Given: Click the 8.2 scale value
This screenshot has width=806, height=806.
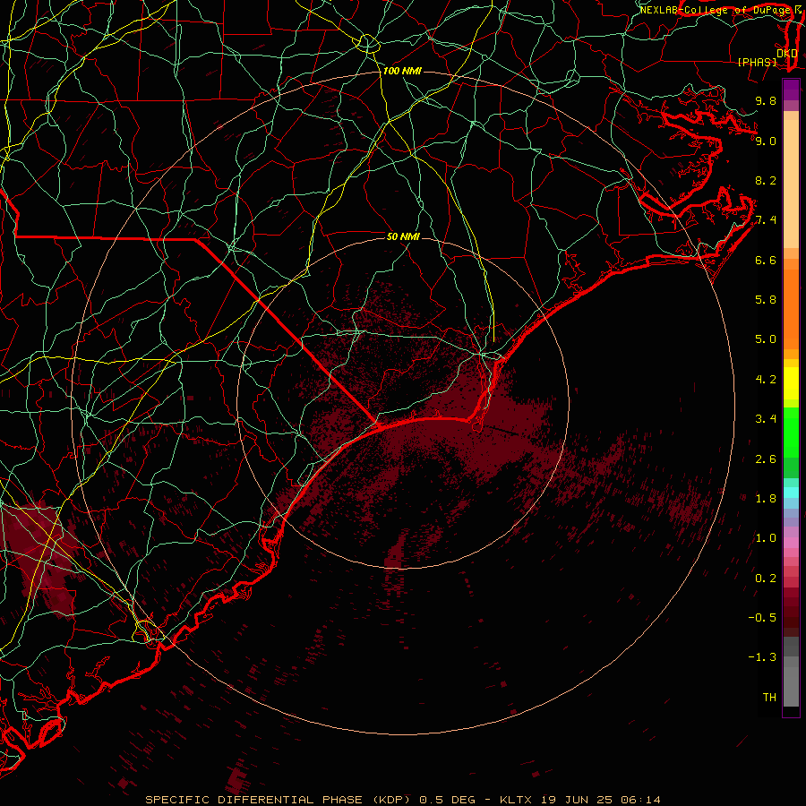Looking at the screenshot, I should coord(766,180).
